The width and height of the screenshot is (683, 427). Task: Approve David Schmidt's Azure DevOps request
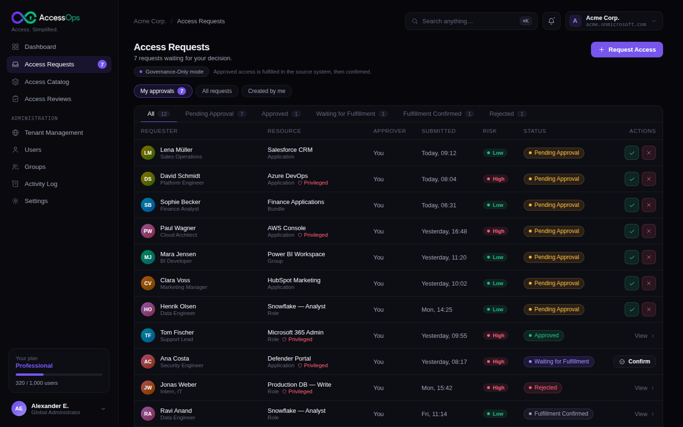632,179
